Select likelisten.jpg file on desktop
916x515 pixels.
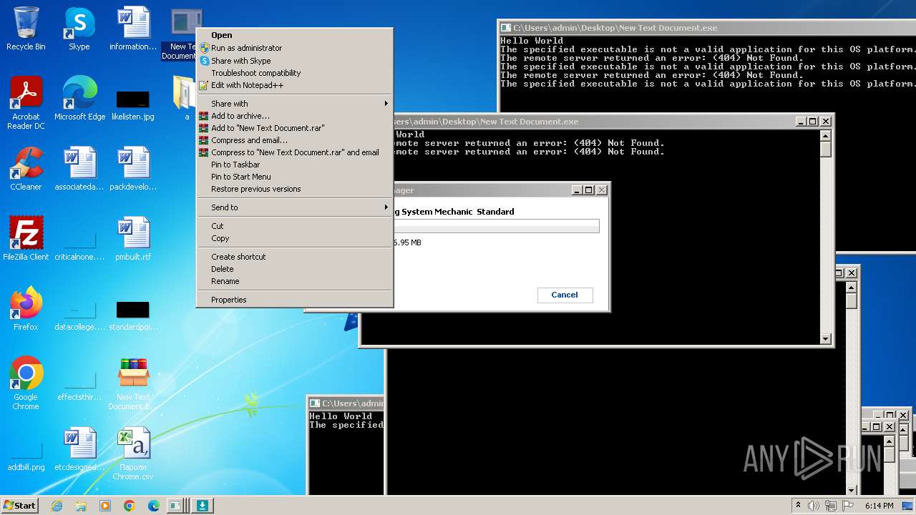click(x=133, y=104)
